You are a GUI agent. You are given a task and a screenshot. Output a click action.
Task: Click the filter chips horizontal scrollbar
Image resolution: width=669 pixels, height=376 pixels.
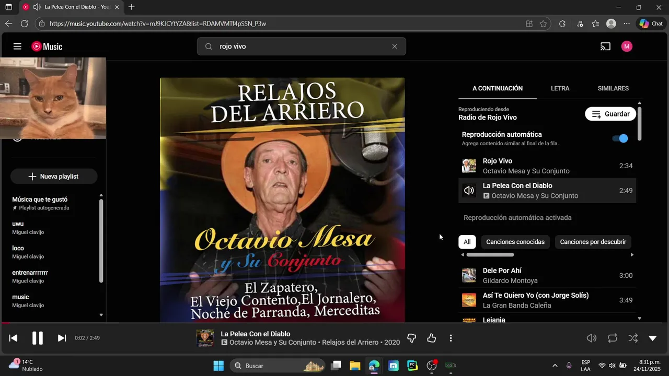pyautogui.click(x=490, y=255)
